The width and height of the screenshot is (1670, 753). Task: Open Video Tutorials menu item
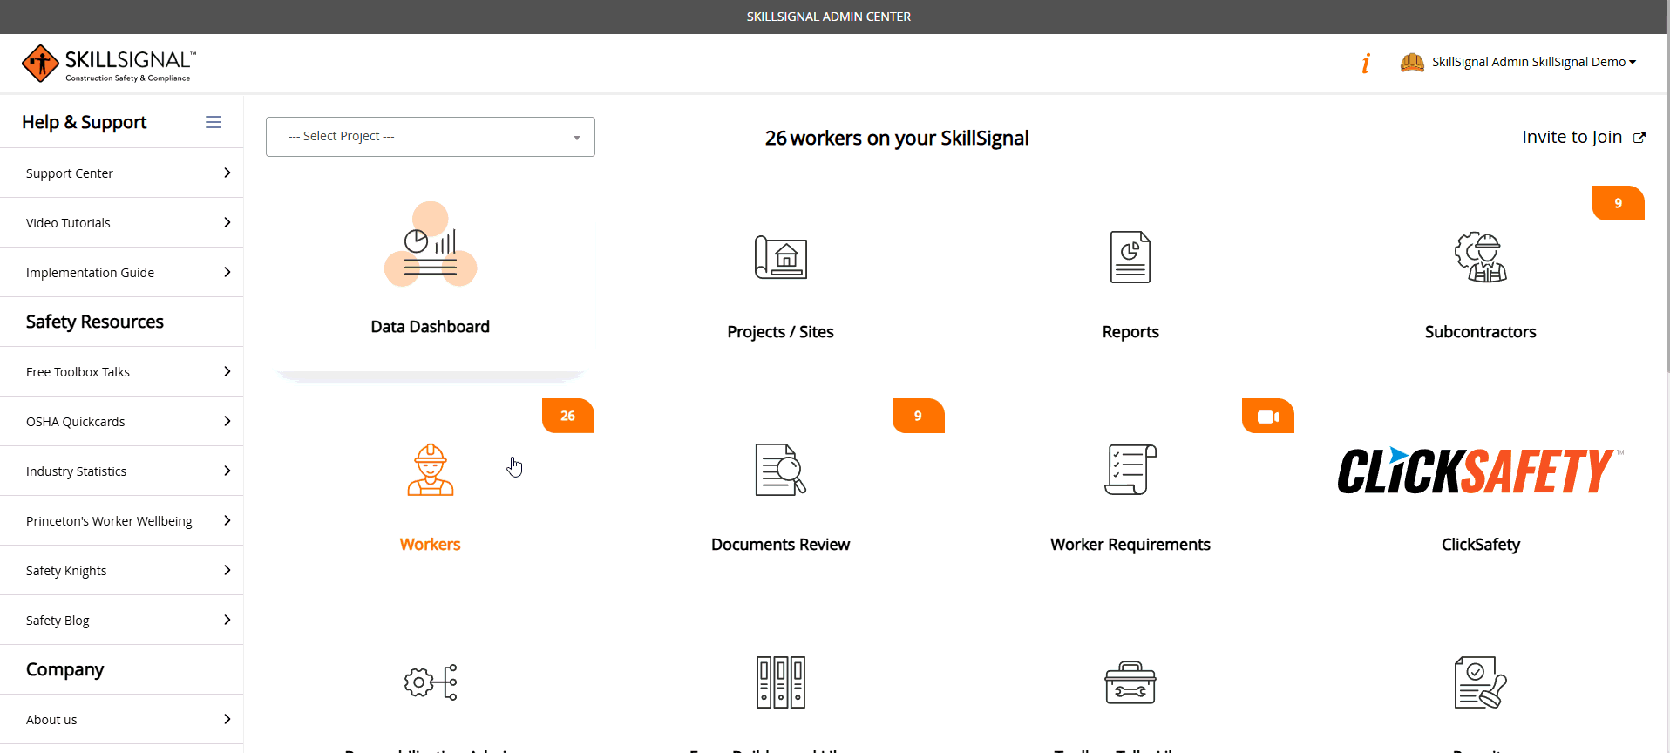[x=121, y=222]
